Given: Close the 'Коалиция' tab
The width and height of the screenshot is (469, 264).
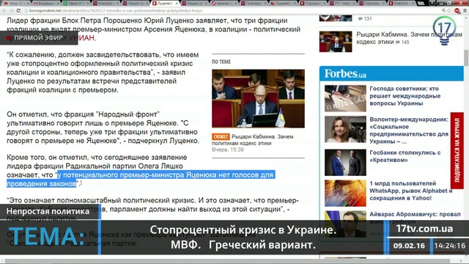Looking at the screenshot, I should (x=117, y=3).
